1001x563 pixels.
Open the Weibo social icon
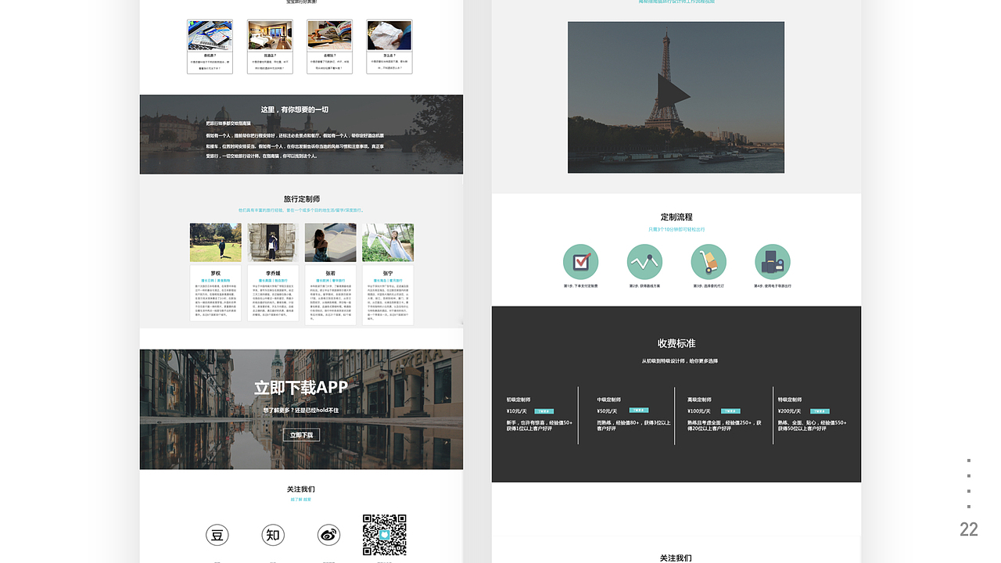pyautogui.click(x=329, y=535)
